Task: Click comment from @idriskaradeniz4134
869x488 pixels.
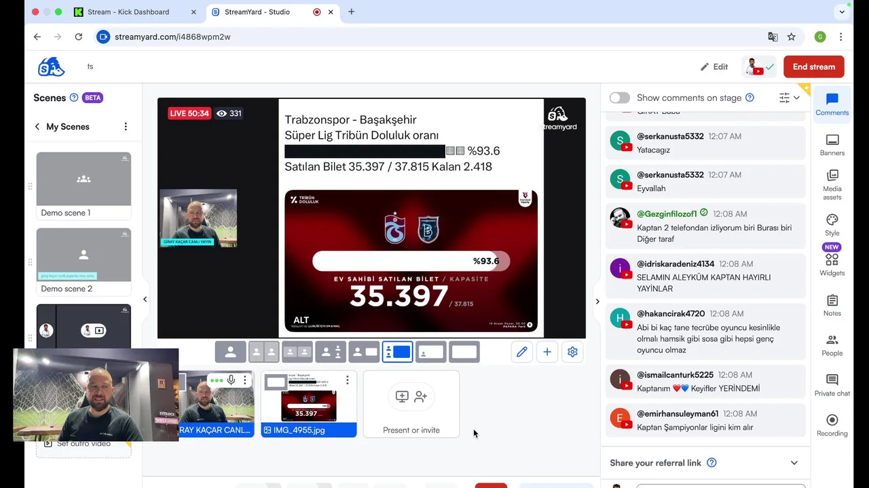Action: (705, 276)
